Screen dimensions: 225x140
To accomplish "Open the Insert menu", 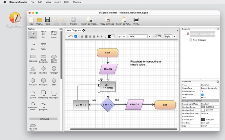I will [x=57, y=2].
